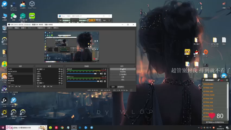Open Logitech G HUB desktop icon
The width and height of the screenshot is (231, 130).
[4, 102]
